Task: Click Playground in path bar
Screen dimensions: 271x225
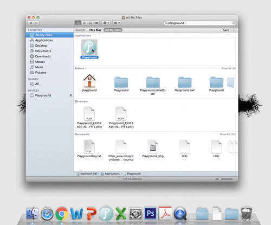Action: pyautogui.click(x=132, y=173)
